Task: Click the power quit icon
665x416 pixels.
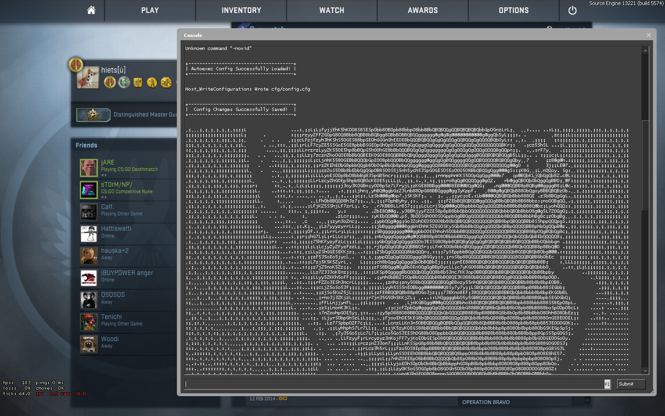Action: [x=572, y=10]
